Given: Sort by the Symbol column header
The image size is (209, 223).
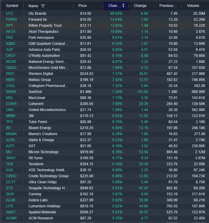Looking at the screenshot, I should coord(12,6).
